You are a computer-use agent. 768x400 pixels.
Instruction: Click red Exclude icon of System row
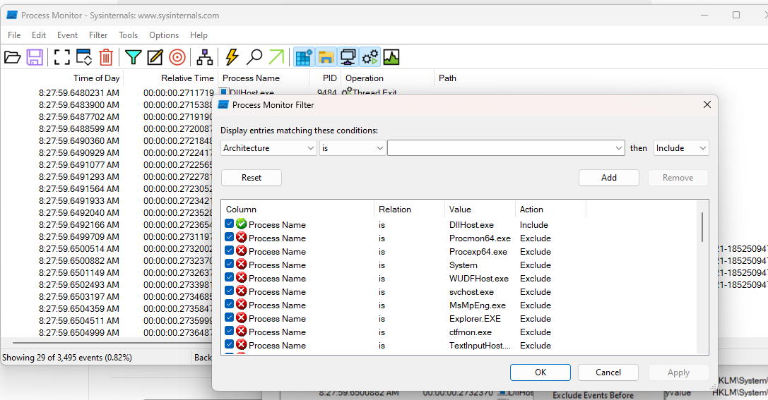point(241,264)
